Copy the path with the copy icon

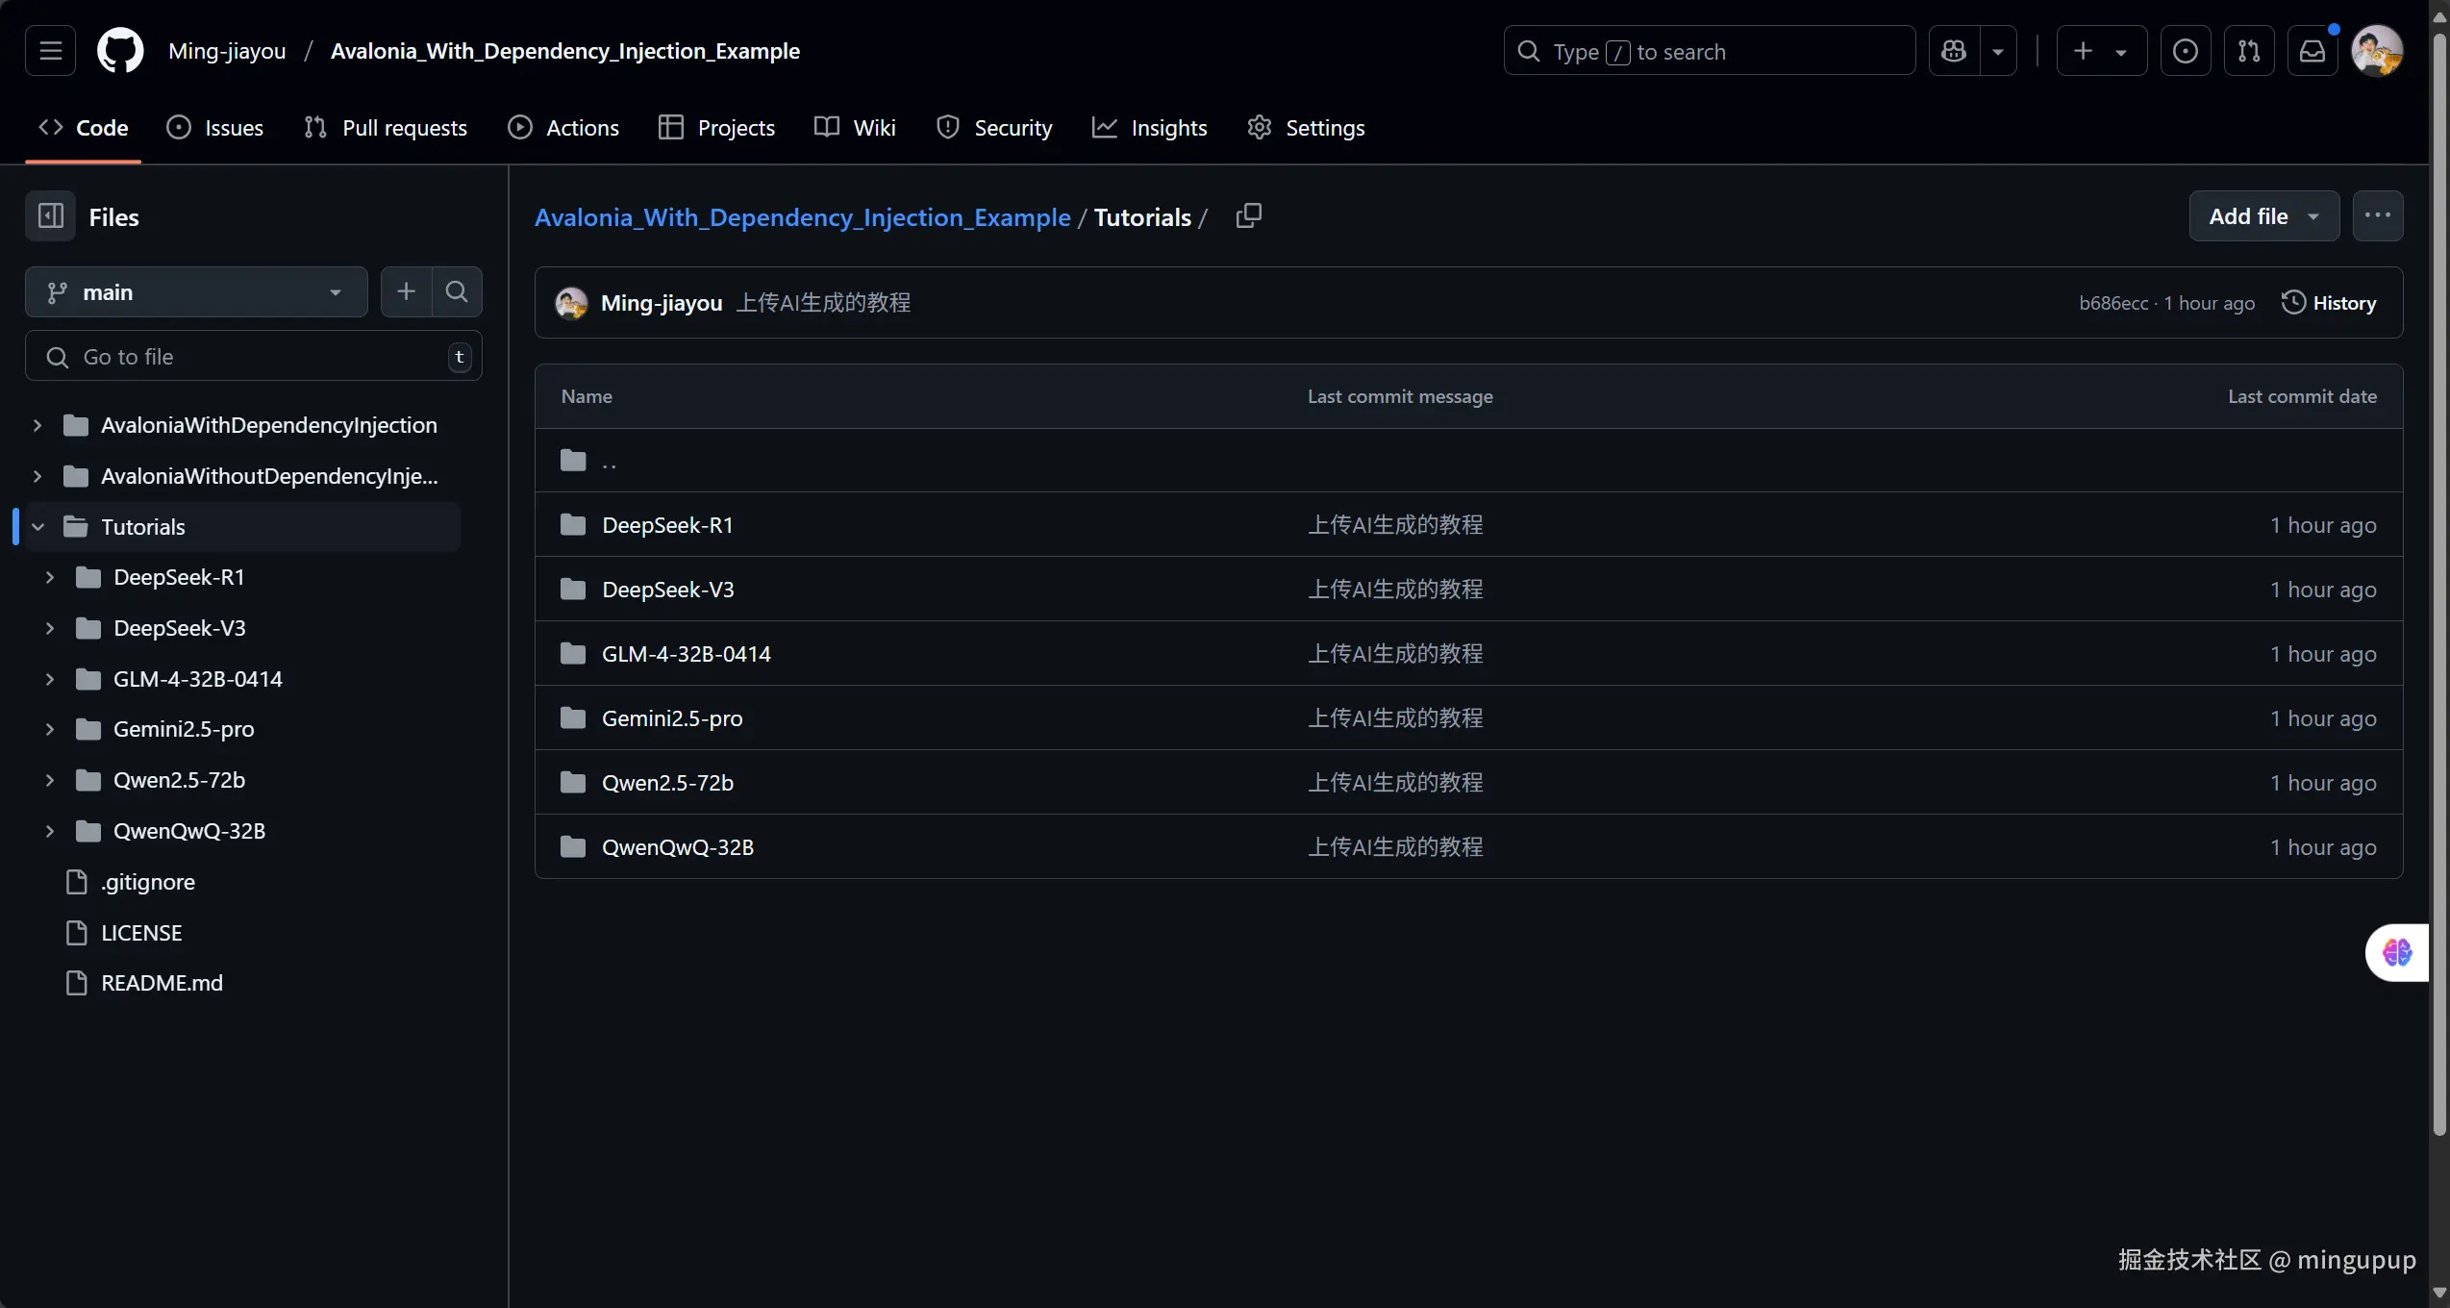(x=1249, y=215)
